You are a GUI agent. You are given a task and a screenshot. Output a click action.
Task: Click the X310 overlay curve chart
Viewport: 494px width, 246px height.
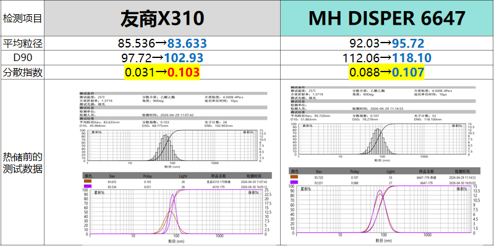click(176, 211)
